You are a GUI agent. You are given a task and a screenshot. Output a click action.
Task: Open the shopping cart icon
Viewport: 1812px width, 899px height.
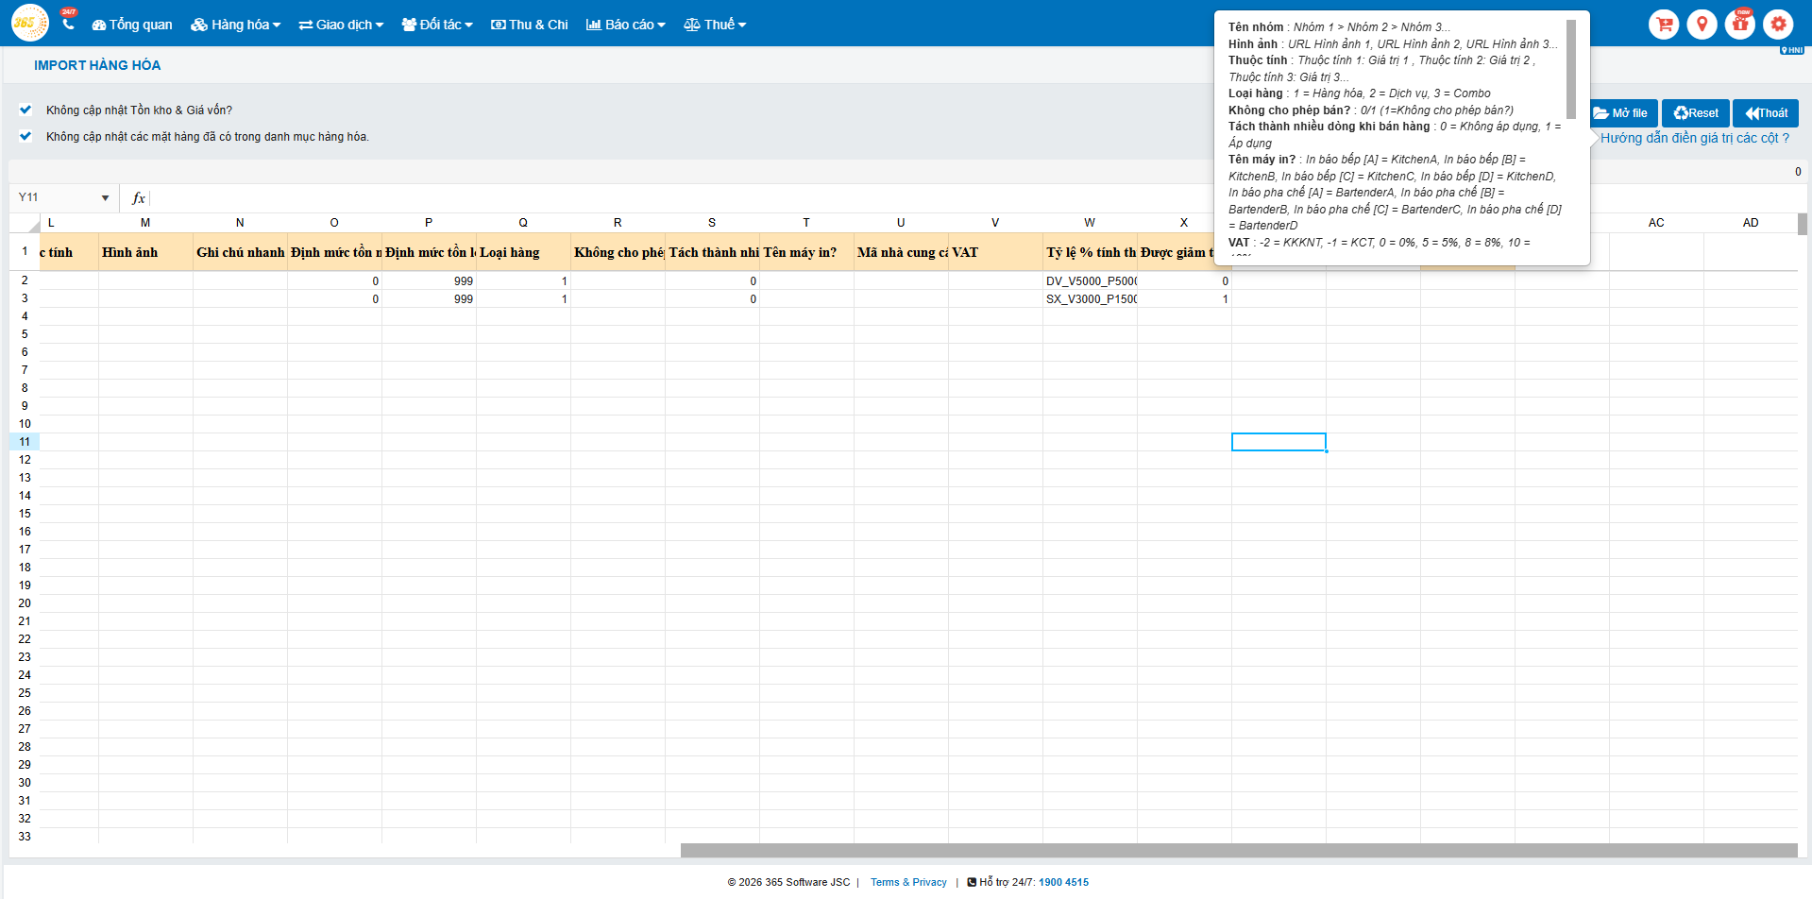coord(1664,25)
